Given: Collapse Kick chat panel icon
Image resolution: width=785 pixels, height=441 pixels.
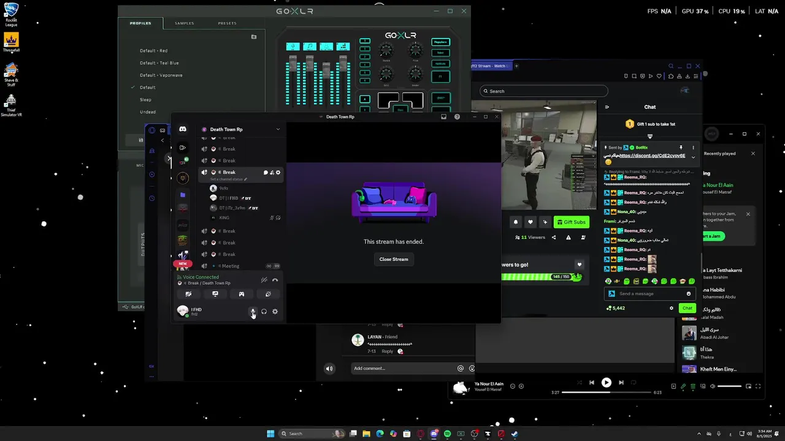Looking at the screenshot, I should point(607,107).
